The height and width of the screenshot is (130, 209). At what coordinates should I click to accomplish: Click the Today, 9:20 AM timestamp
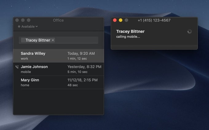81,54
